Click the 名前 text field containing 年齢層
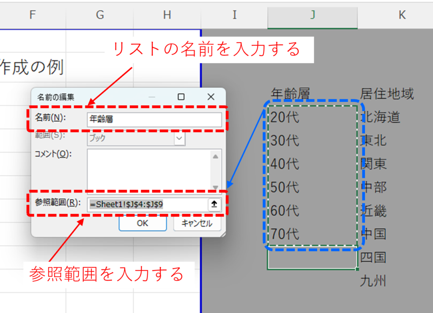Image resolution: width=433 pixels, height=313 pixels. [154, 120]
